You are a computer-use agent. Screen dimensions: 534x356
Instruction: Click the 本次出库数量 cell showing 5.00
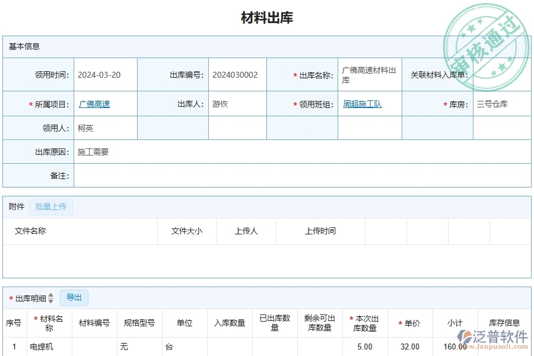pos(364,347)
